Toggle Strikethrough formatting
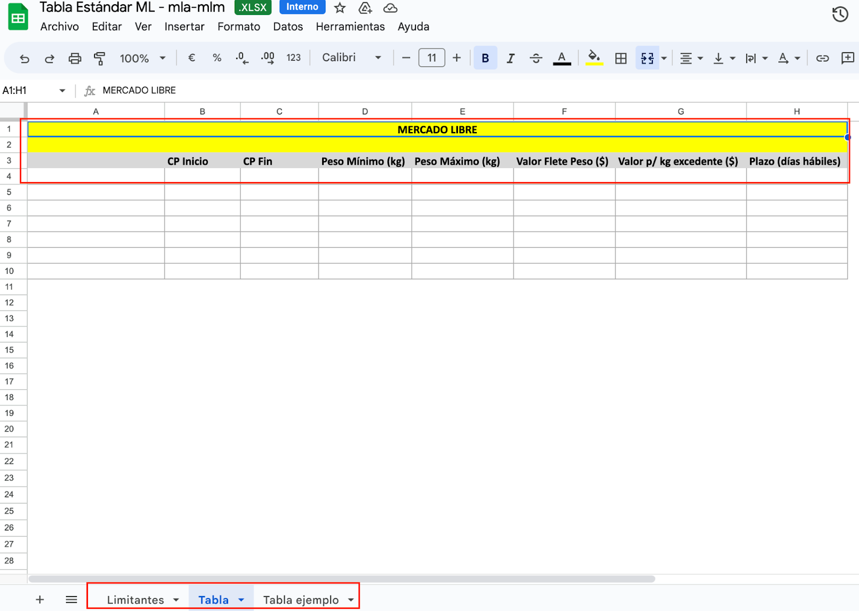Viewport: 859px width, 611px height. pos(536,58)
